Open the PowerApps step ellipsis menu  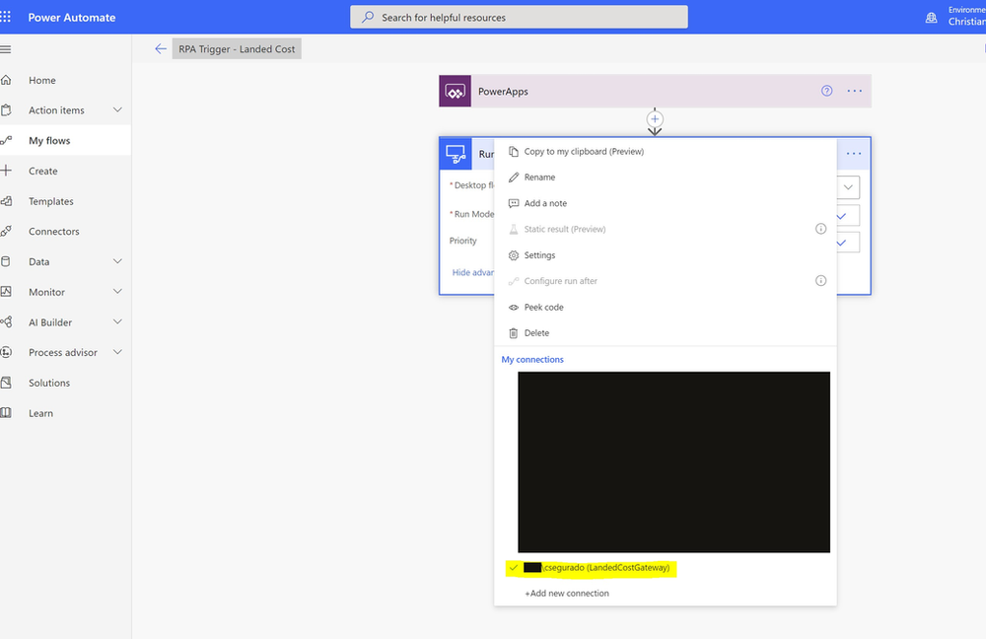coord(854,91)
